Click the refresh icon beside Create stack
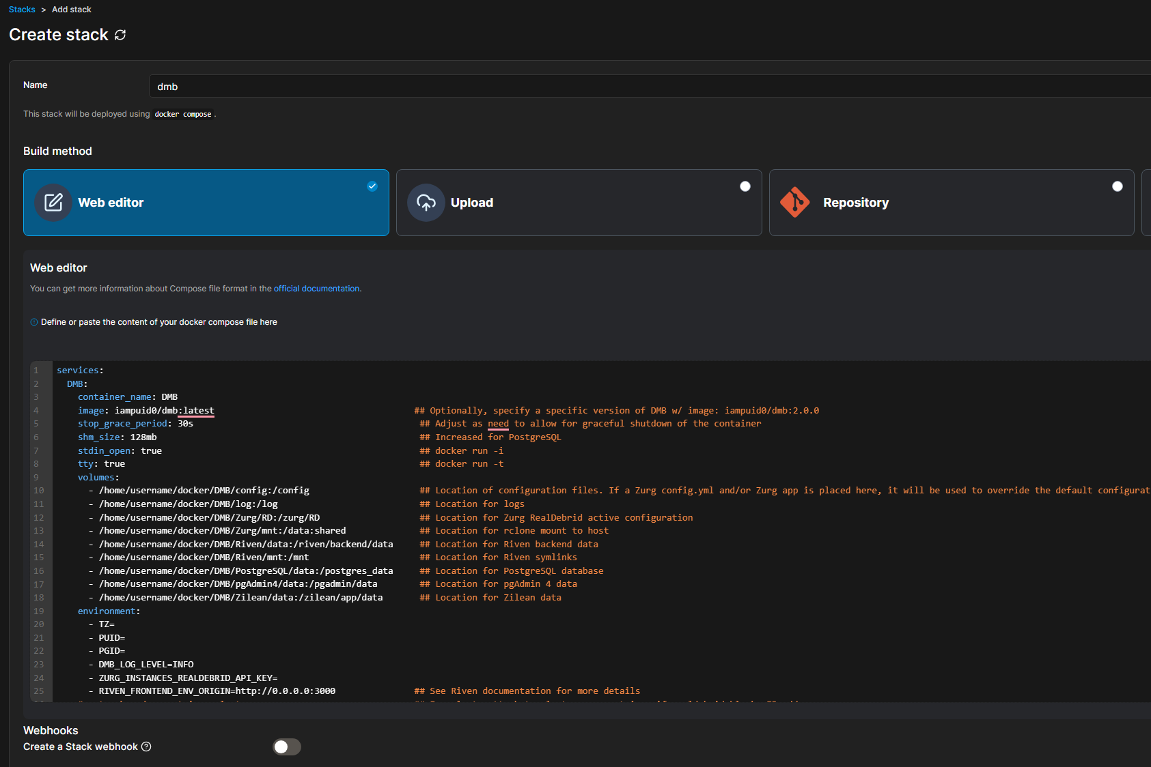The image size is (1151, 767). coord(120,35)
